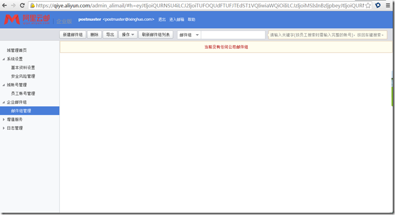This screenshot has height=215, width=395.
Task: Bookmark page with the star icon
Action: click(x=368, y=5)
